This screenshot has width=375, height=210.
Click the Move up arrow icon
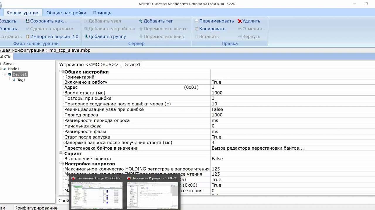pyautogui.click(x=141, y=29)
